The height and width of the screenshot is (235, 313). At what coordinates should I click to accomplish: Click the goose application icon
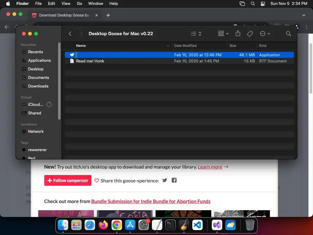[72, 55]
